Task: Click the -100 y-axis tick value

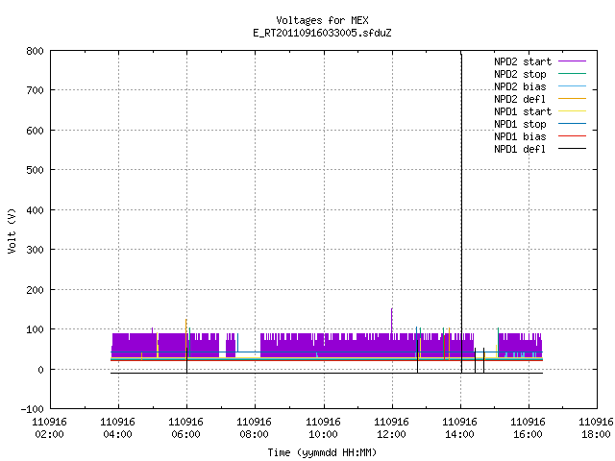Action: [33, 409]
